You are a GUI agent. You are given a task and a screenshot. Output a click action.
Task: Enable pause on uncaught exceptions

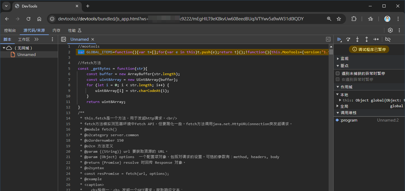338,73
